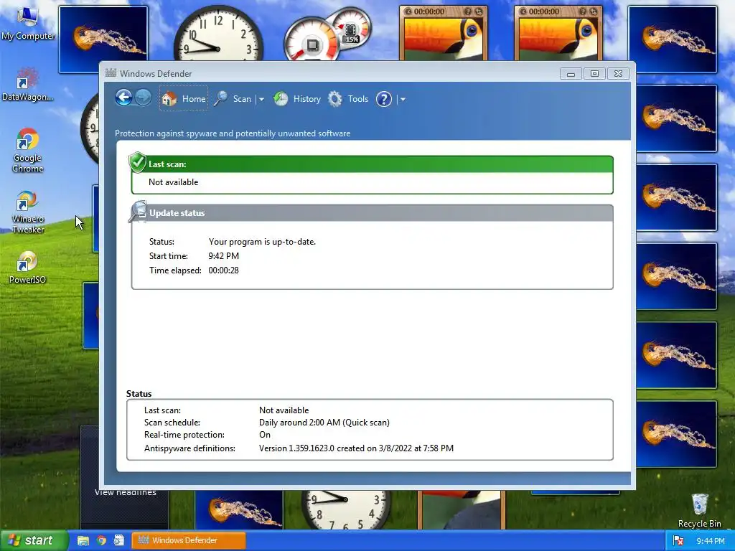Close the Windows Defender window

click(x=618, y=74)
